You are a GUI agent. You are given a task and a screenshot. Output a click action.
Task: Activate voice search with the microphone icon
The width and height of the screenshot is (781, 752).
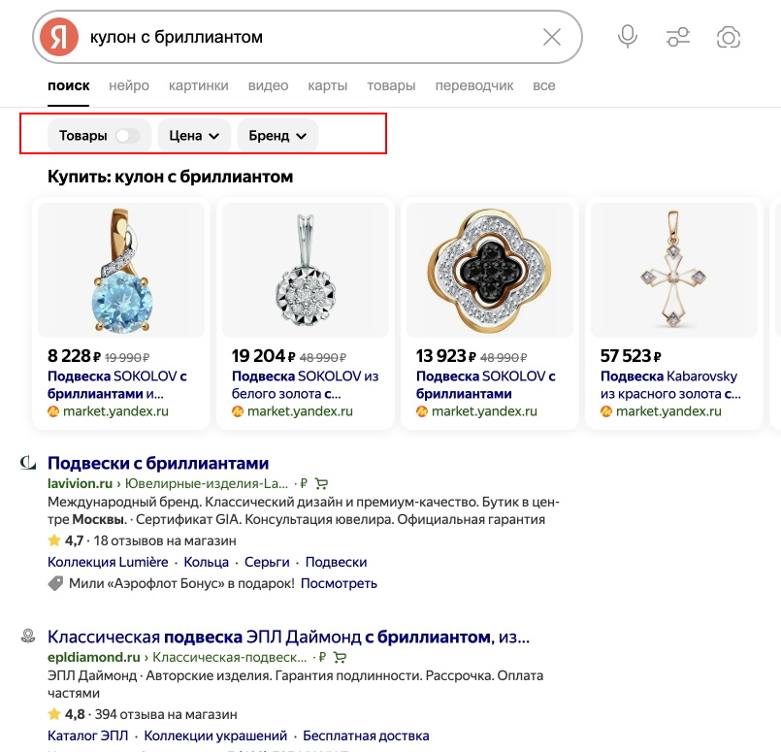(627, 36)
